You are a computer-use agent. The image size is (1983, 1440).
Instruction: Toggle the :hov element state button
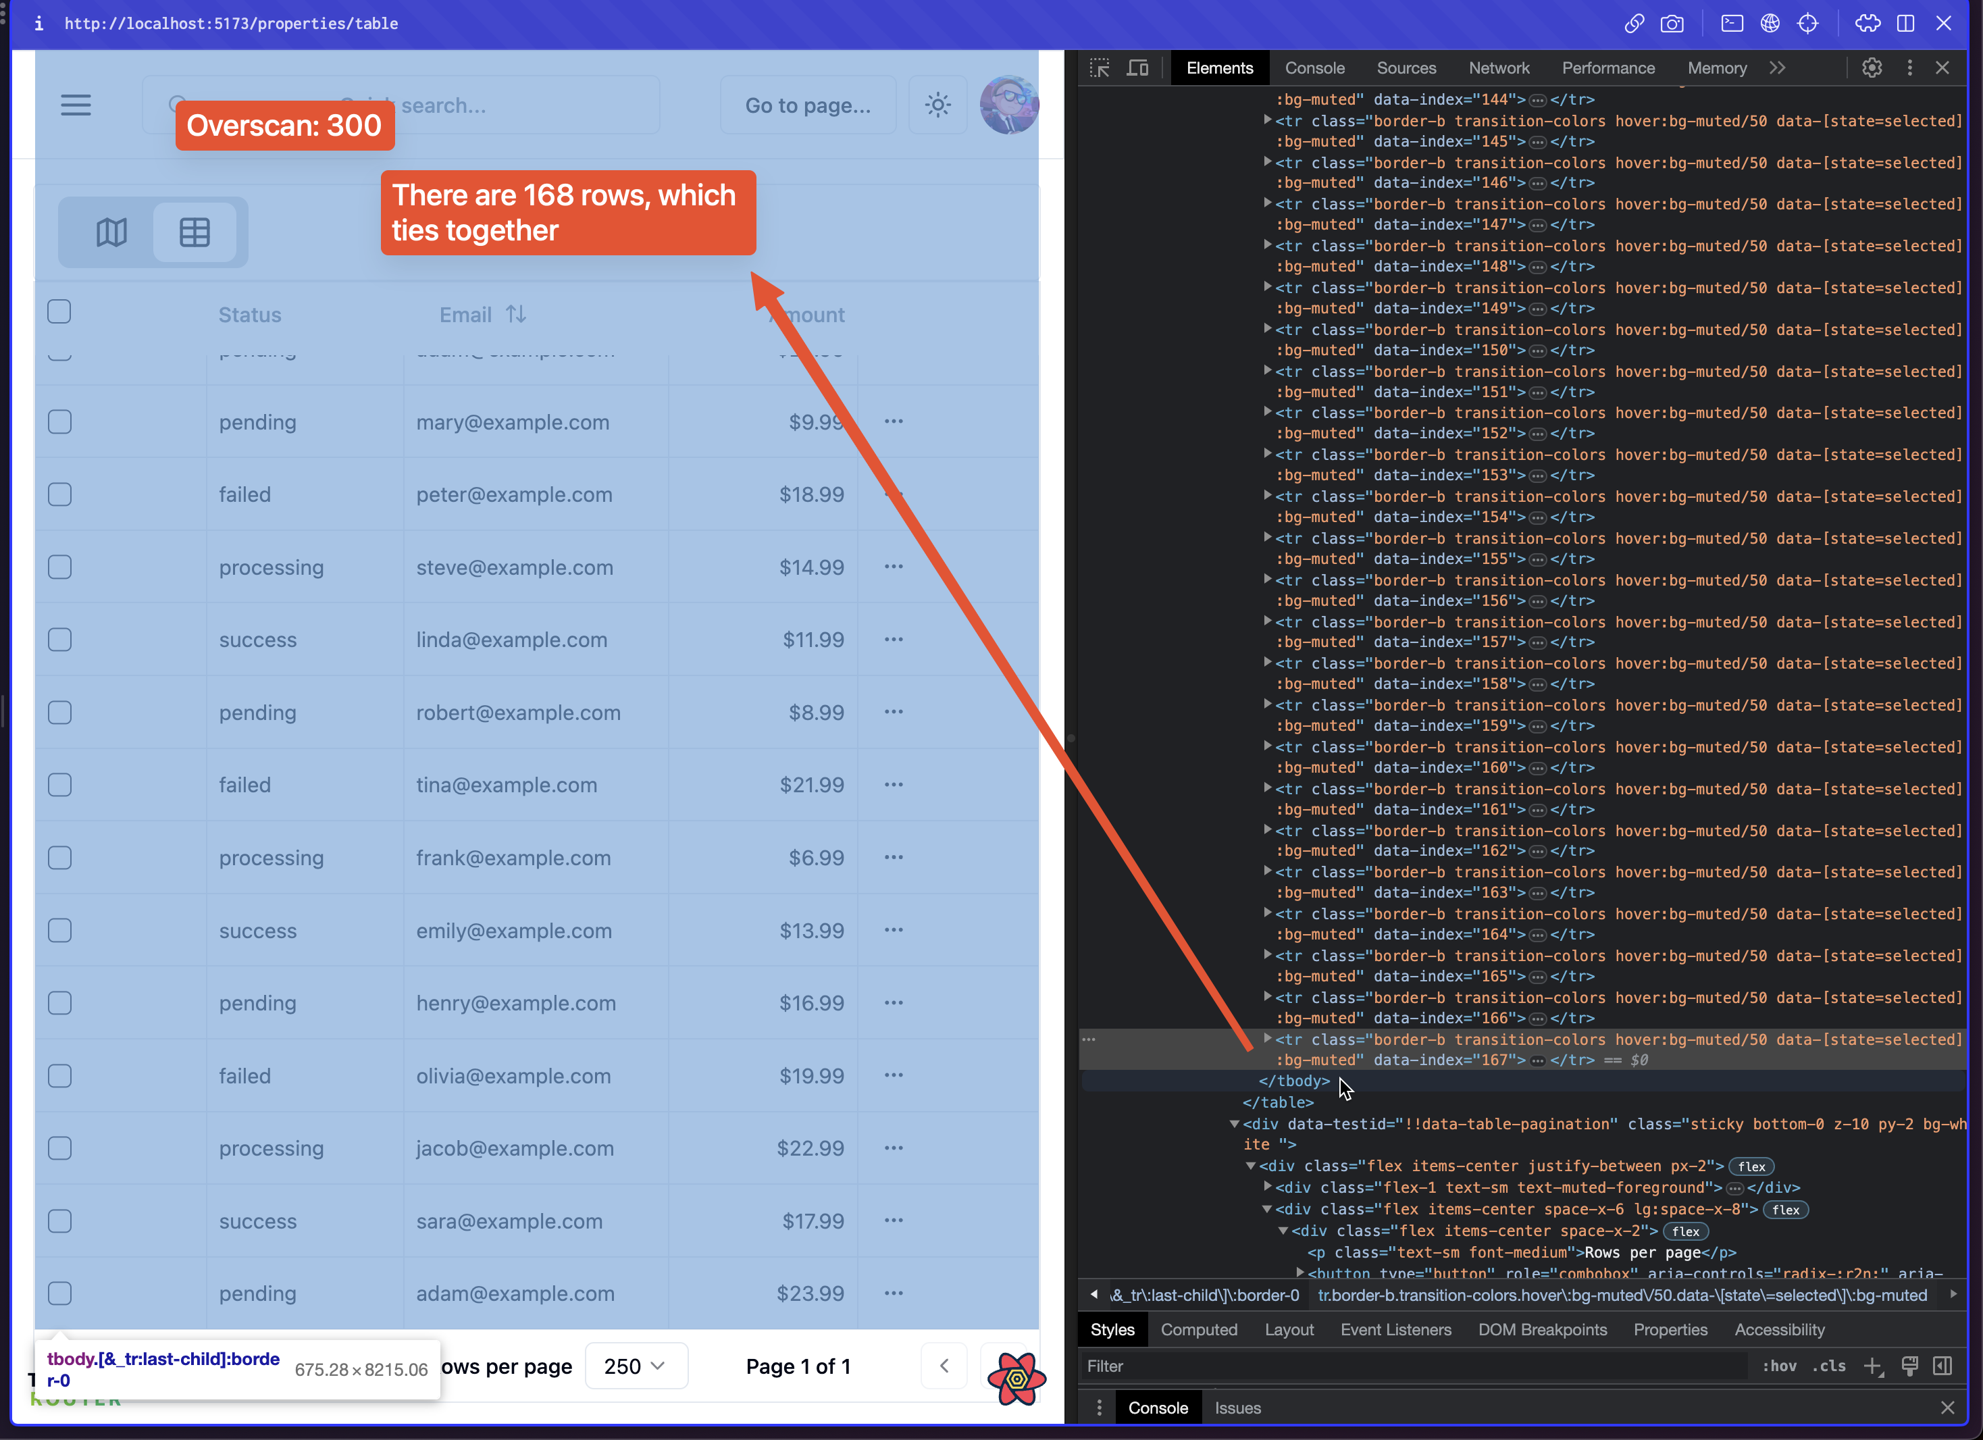click(1778, 1366)
